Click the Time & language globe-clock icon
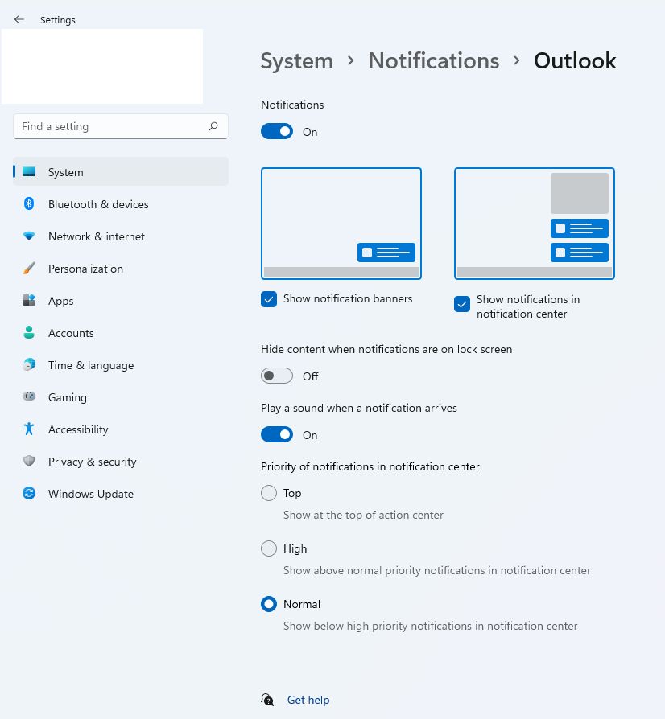This screenshot has height=719, width=665. pyautogui.click(x=29, y=364)
